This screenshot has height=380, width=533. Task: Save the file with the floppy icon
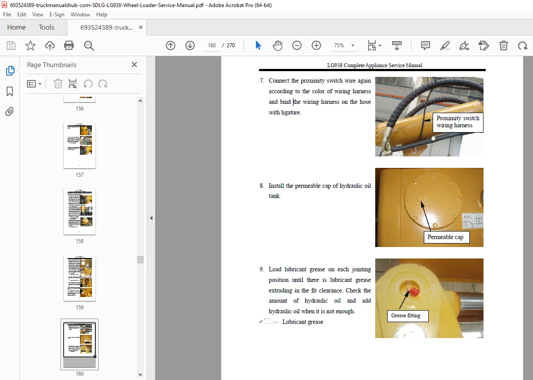[x=11, y=46]
